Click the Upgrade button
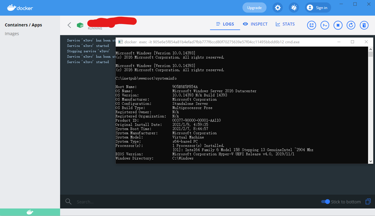 click(x=254, y=8)
